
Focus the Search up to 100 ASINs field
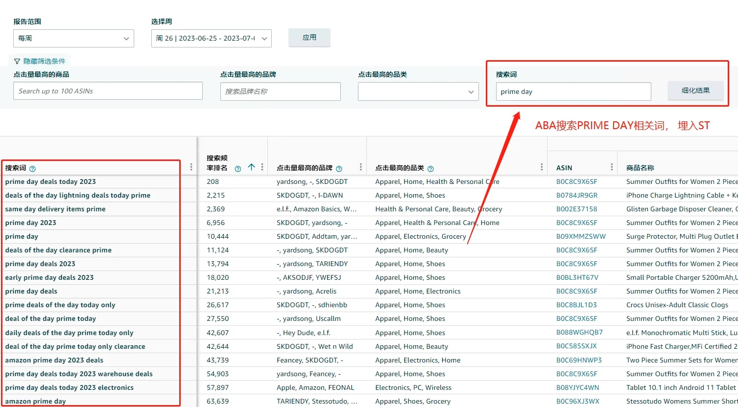coord(108,91)
